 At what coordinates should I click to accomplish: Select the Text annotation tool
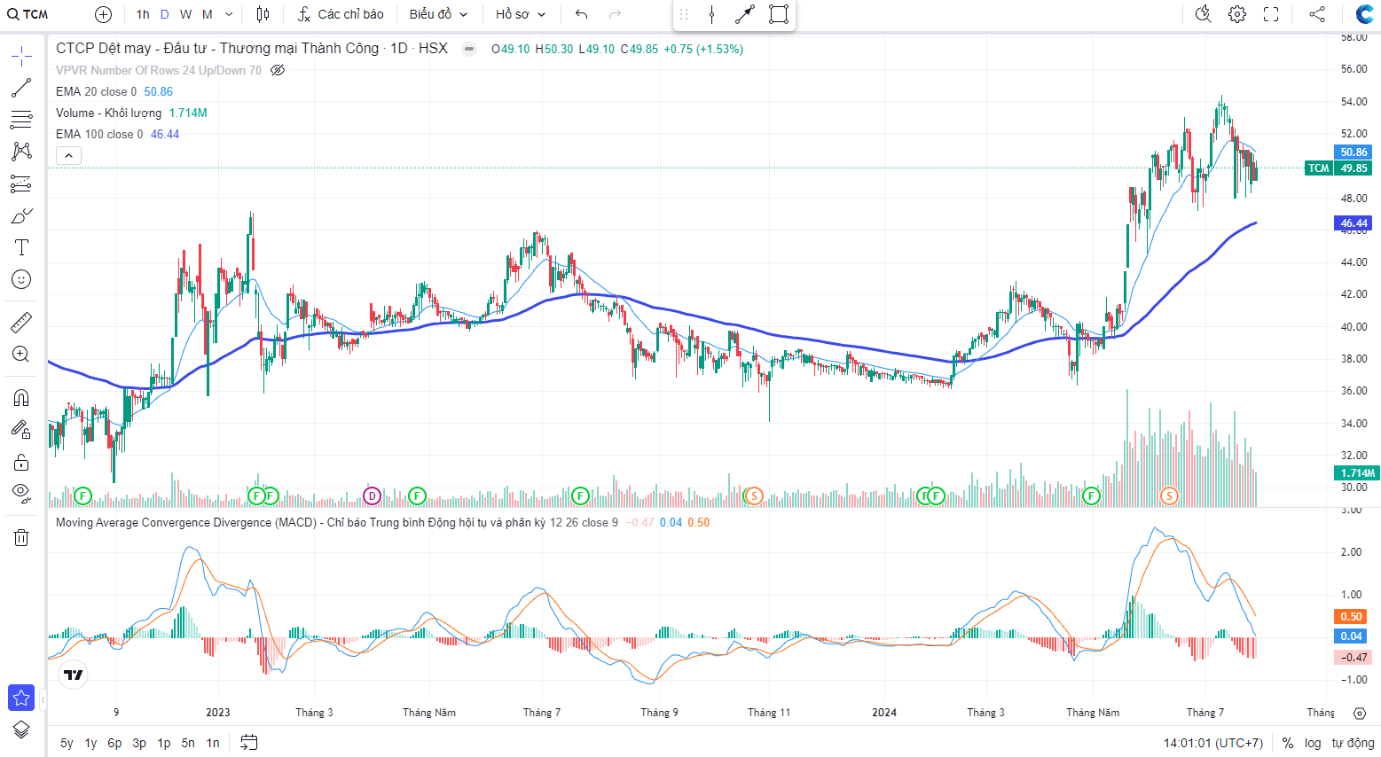tap(21, 247)
